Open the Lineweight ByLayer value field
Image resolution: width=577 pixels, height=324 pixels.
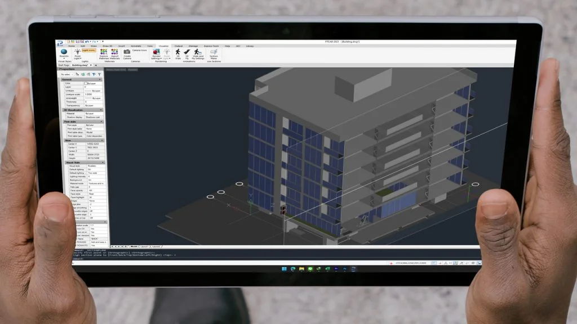click(x=94, y=98)
